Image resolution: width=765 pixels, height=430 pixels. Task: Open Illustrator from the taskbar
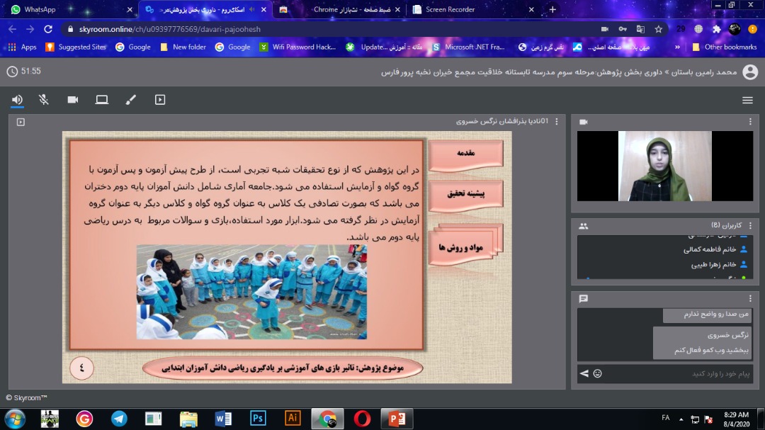[293, 418]
